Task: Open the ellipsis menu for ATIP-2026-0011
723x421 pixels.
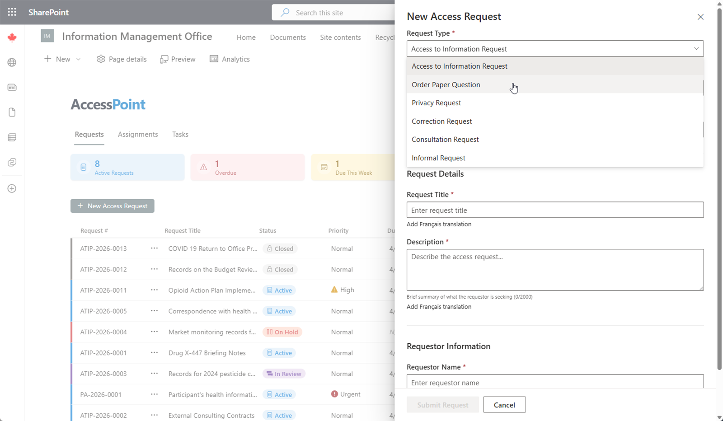Action: [154, 290]
